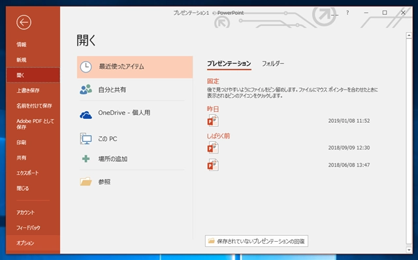The width and height of the screenshot is (418, 260).
Task: Click the help question mark icon
Action: point(347,12)
